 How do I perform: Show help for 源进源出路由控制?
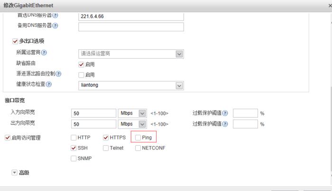tap(58, 74)
